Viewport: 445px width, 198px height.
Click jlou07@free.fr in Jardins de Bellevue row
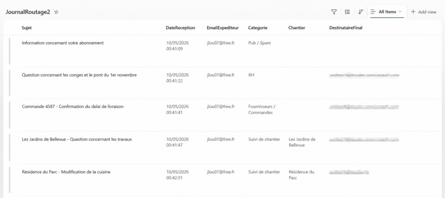pyautogui.click(x=220, y=139)
